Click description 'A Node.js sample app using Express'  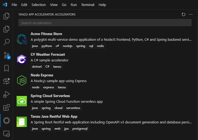pyautogui.click(x=59, y=81)
